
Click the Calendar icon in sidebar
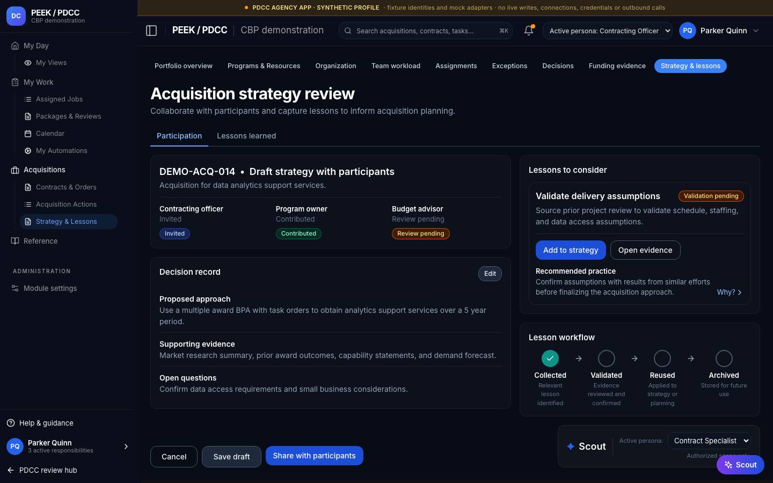[x=28, y=134]
